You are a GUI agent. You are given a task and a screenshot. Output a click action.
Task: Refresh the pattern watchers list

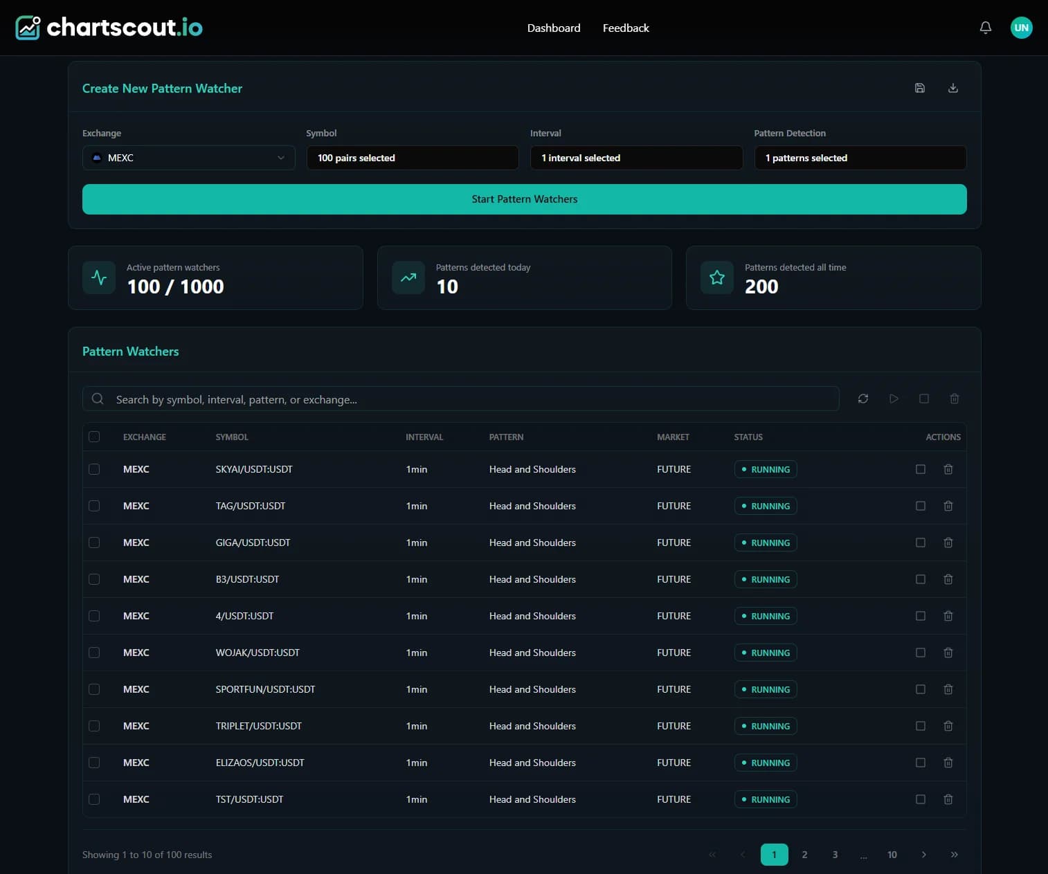[863, 399]
